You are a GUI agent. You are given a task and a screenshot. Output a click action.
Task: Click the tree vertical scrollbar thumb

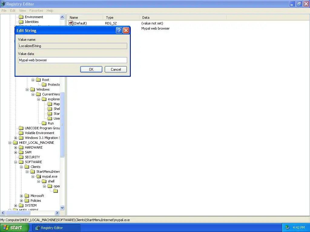click(62, 124)
